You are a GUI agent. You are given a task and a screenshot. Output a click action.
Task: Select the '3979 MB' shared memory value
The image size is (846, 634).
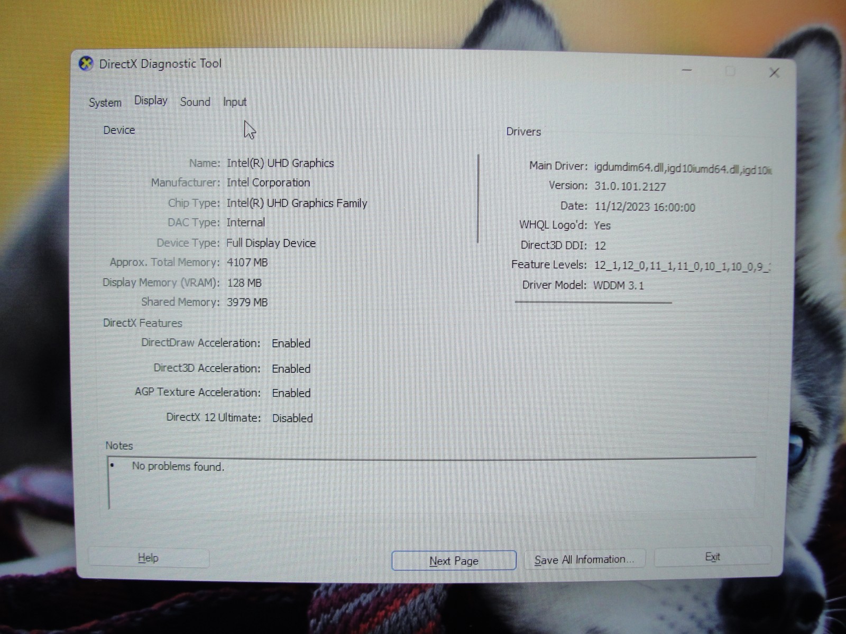tap(247, 303)
